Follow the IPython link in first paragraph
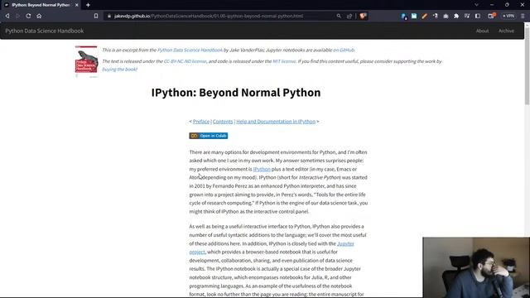 (x=262, y=169)
